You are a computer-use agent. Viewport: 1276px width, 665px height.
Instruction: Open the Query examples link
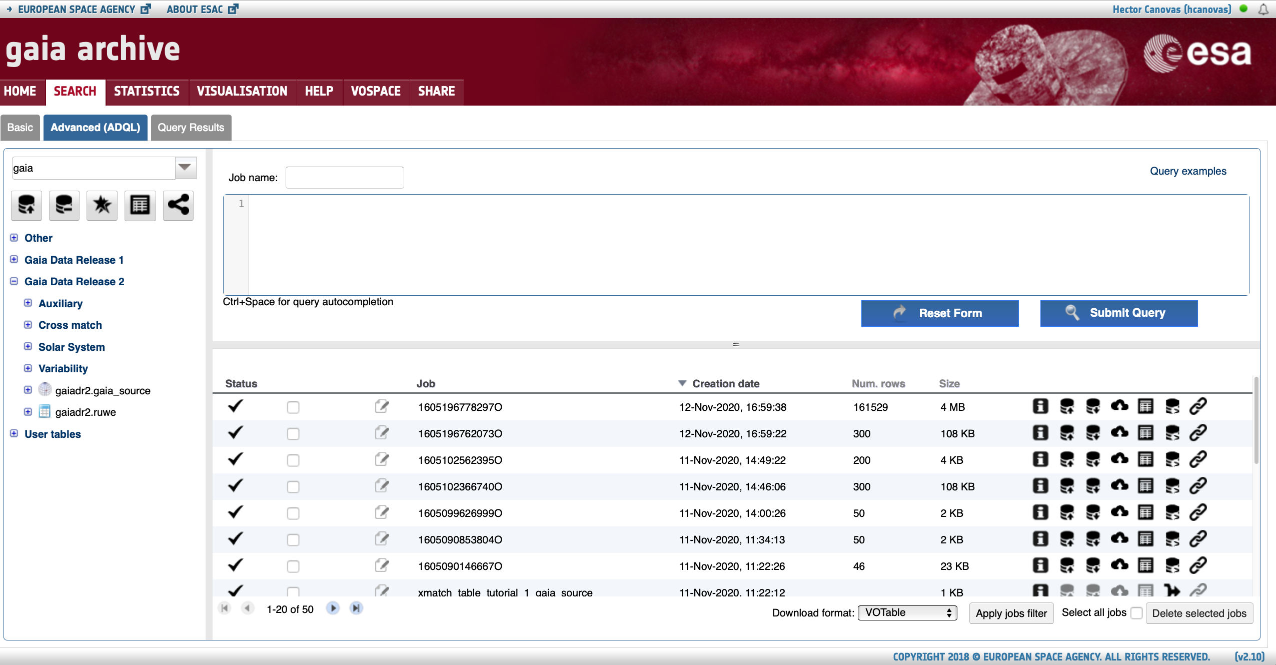1188,171
